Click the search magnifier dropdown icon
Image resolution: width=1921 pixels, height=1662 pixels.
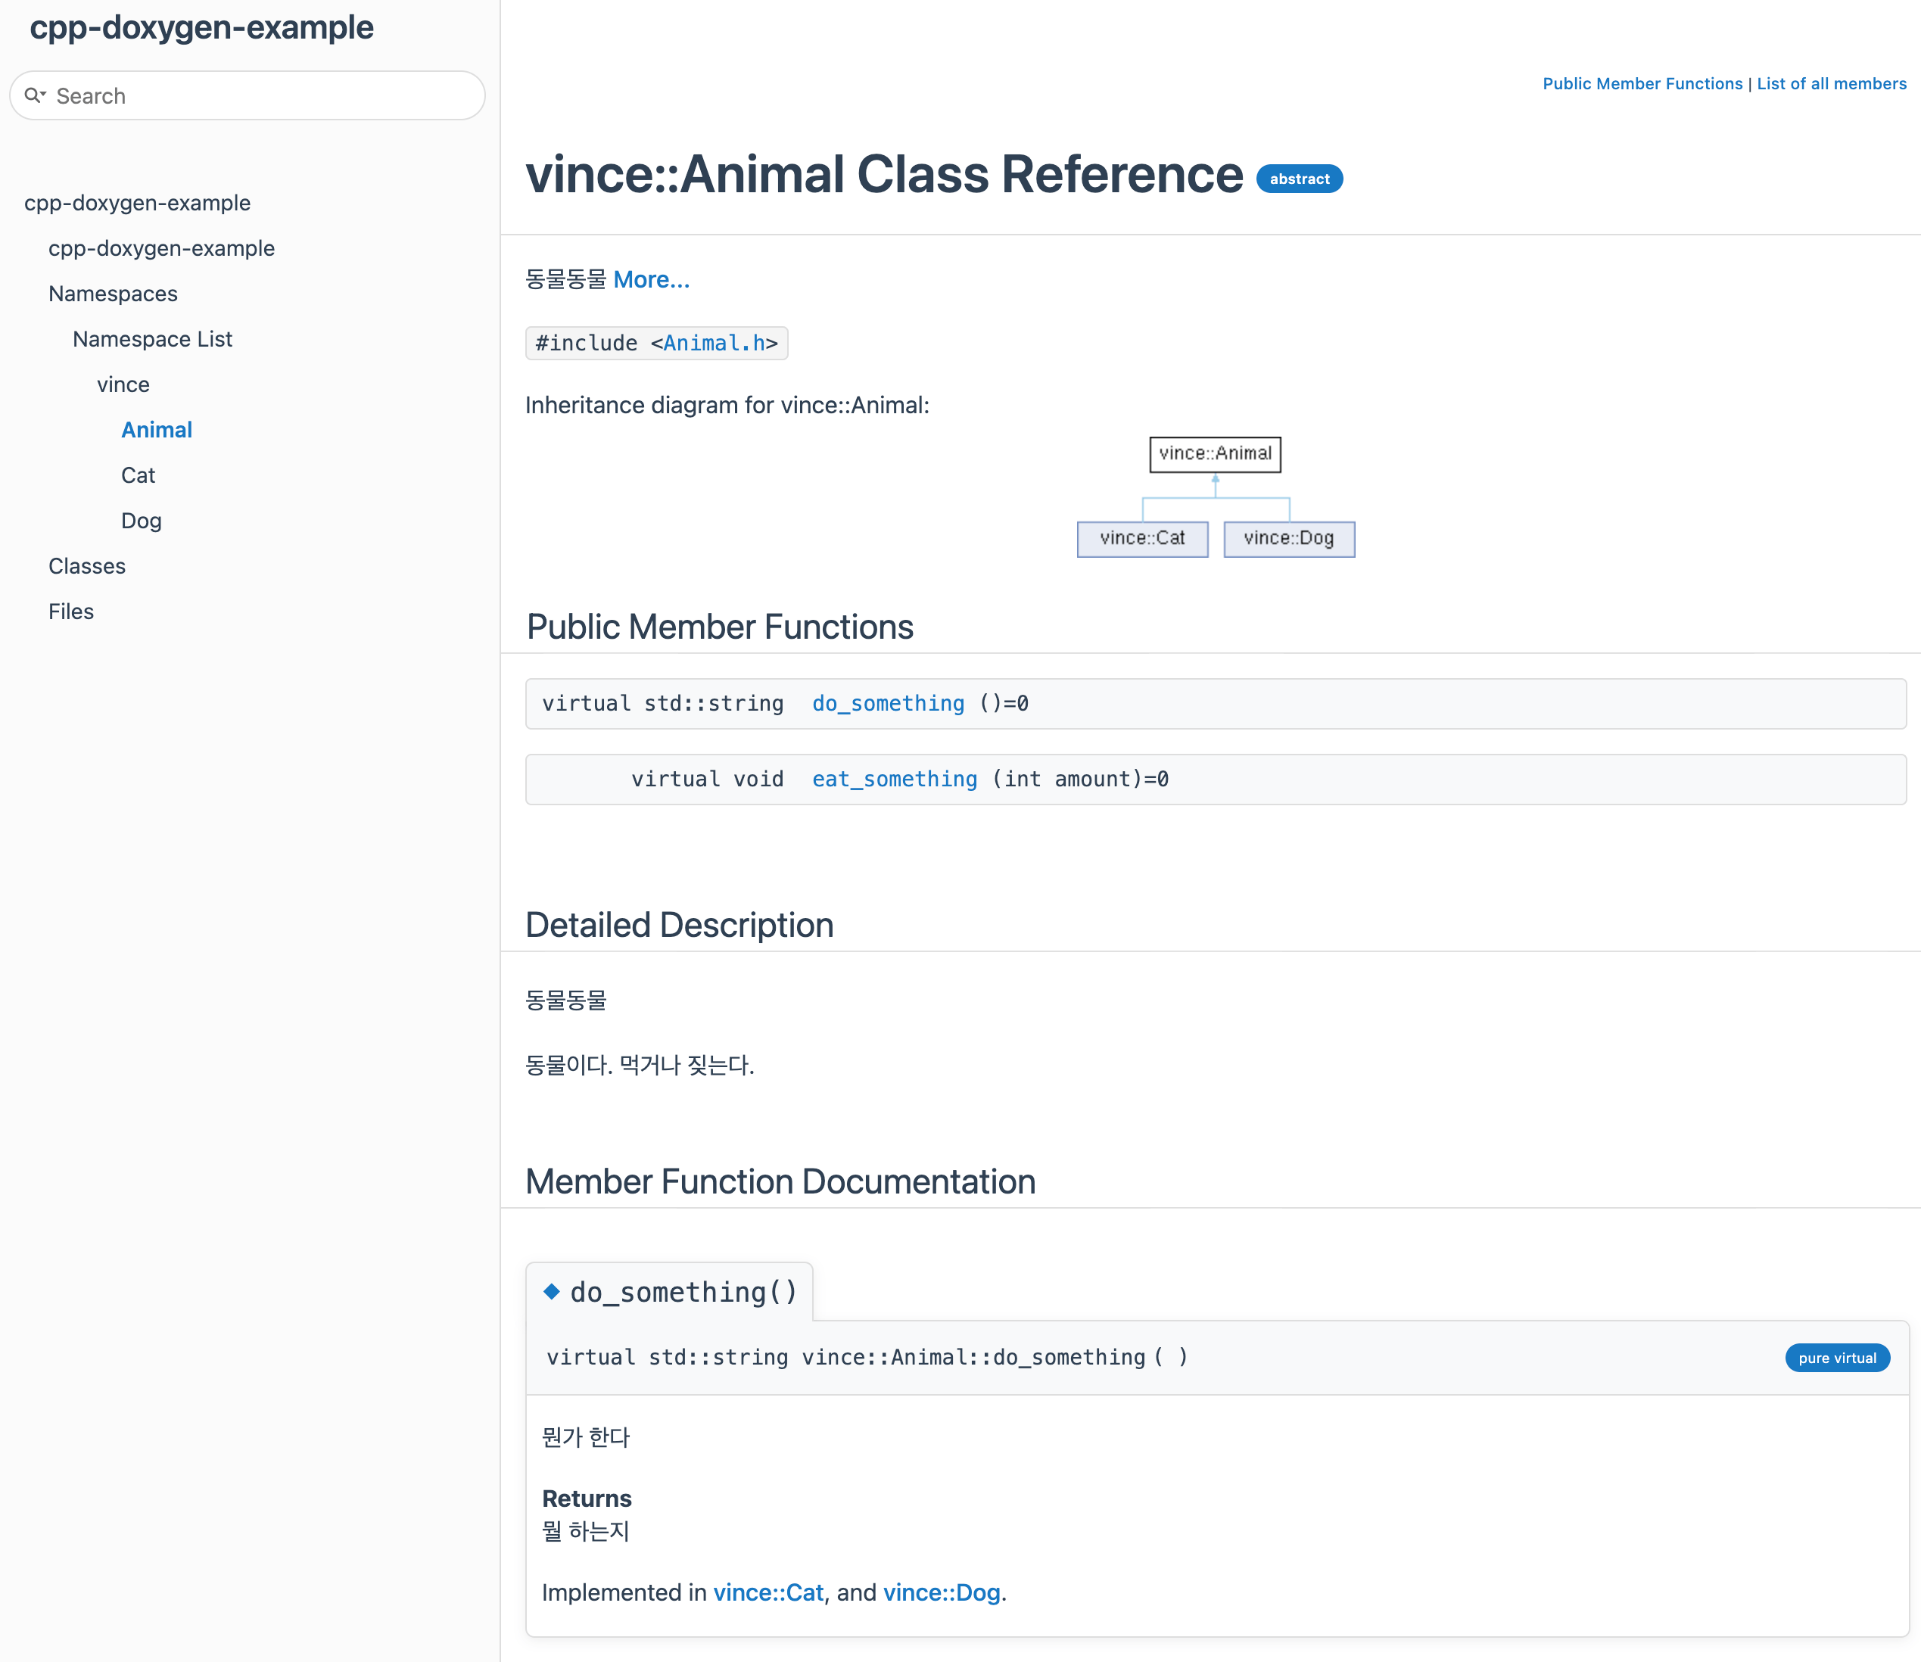pyautogui.click(x=36, y=95)
